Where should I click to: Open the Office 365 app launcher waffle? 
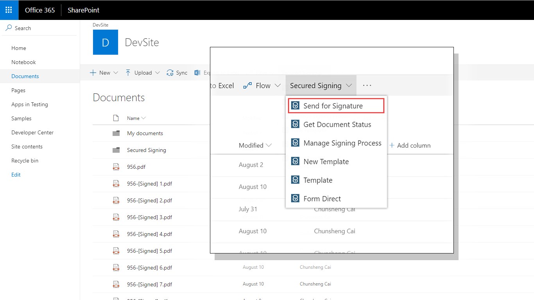point(9,10)
